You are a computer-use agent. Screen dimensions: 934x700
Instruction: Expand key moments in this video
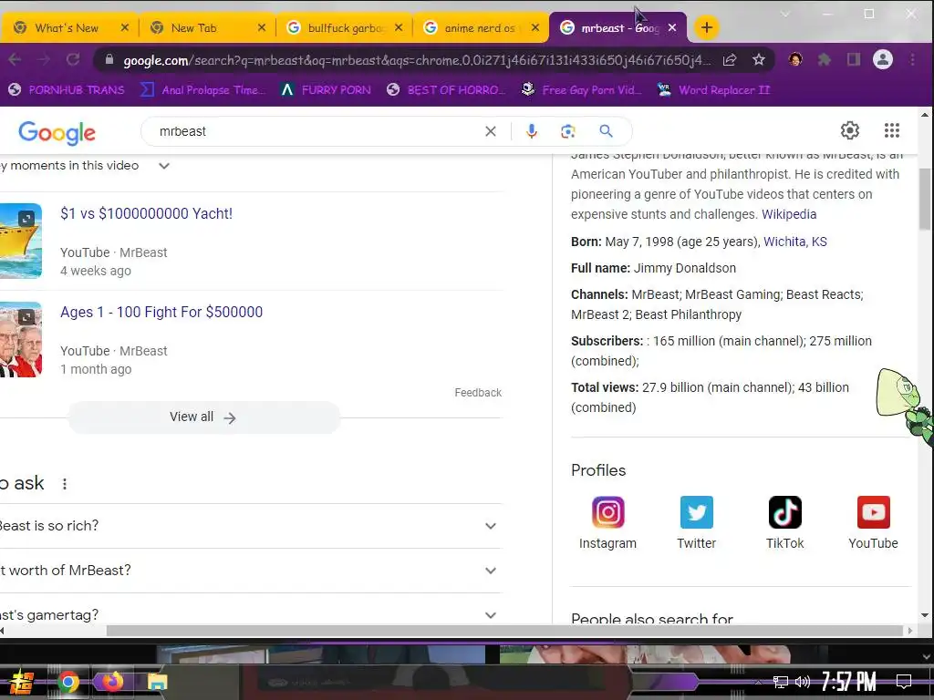[164, 166]
